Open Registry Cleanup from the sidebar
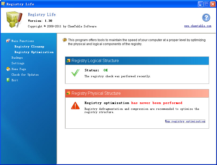This screenshot has width=217, height=165. coord(29,46)
